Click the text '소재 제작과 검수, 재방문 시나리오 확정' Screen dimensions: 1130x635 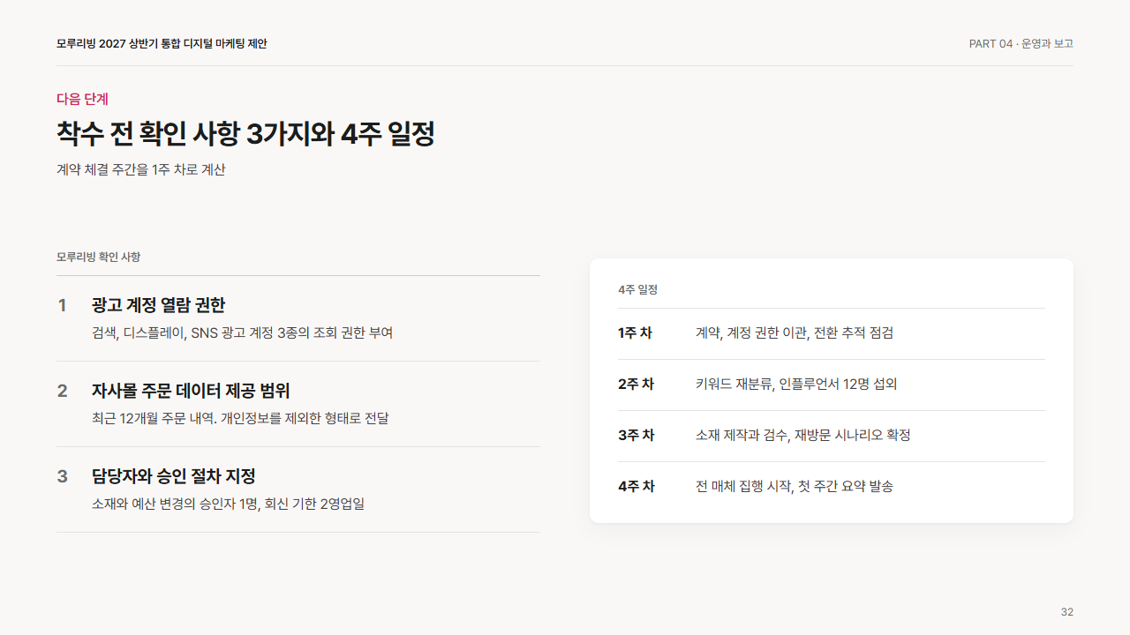coord(802,436)
